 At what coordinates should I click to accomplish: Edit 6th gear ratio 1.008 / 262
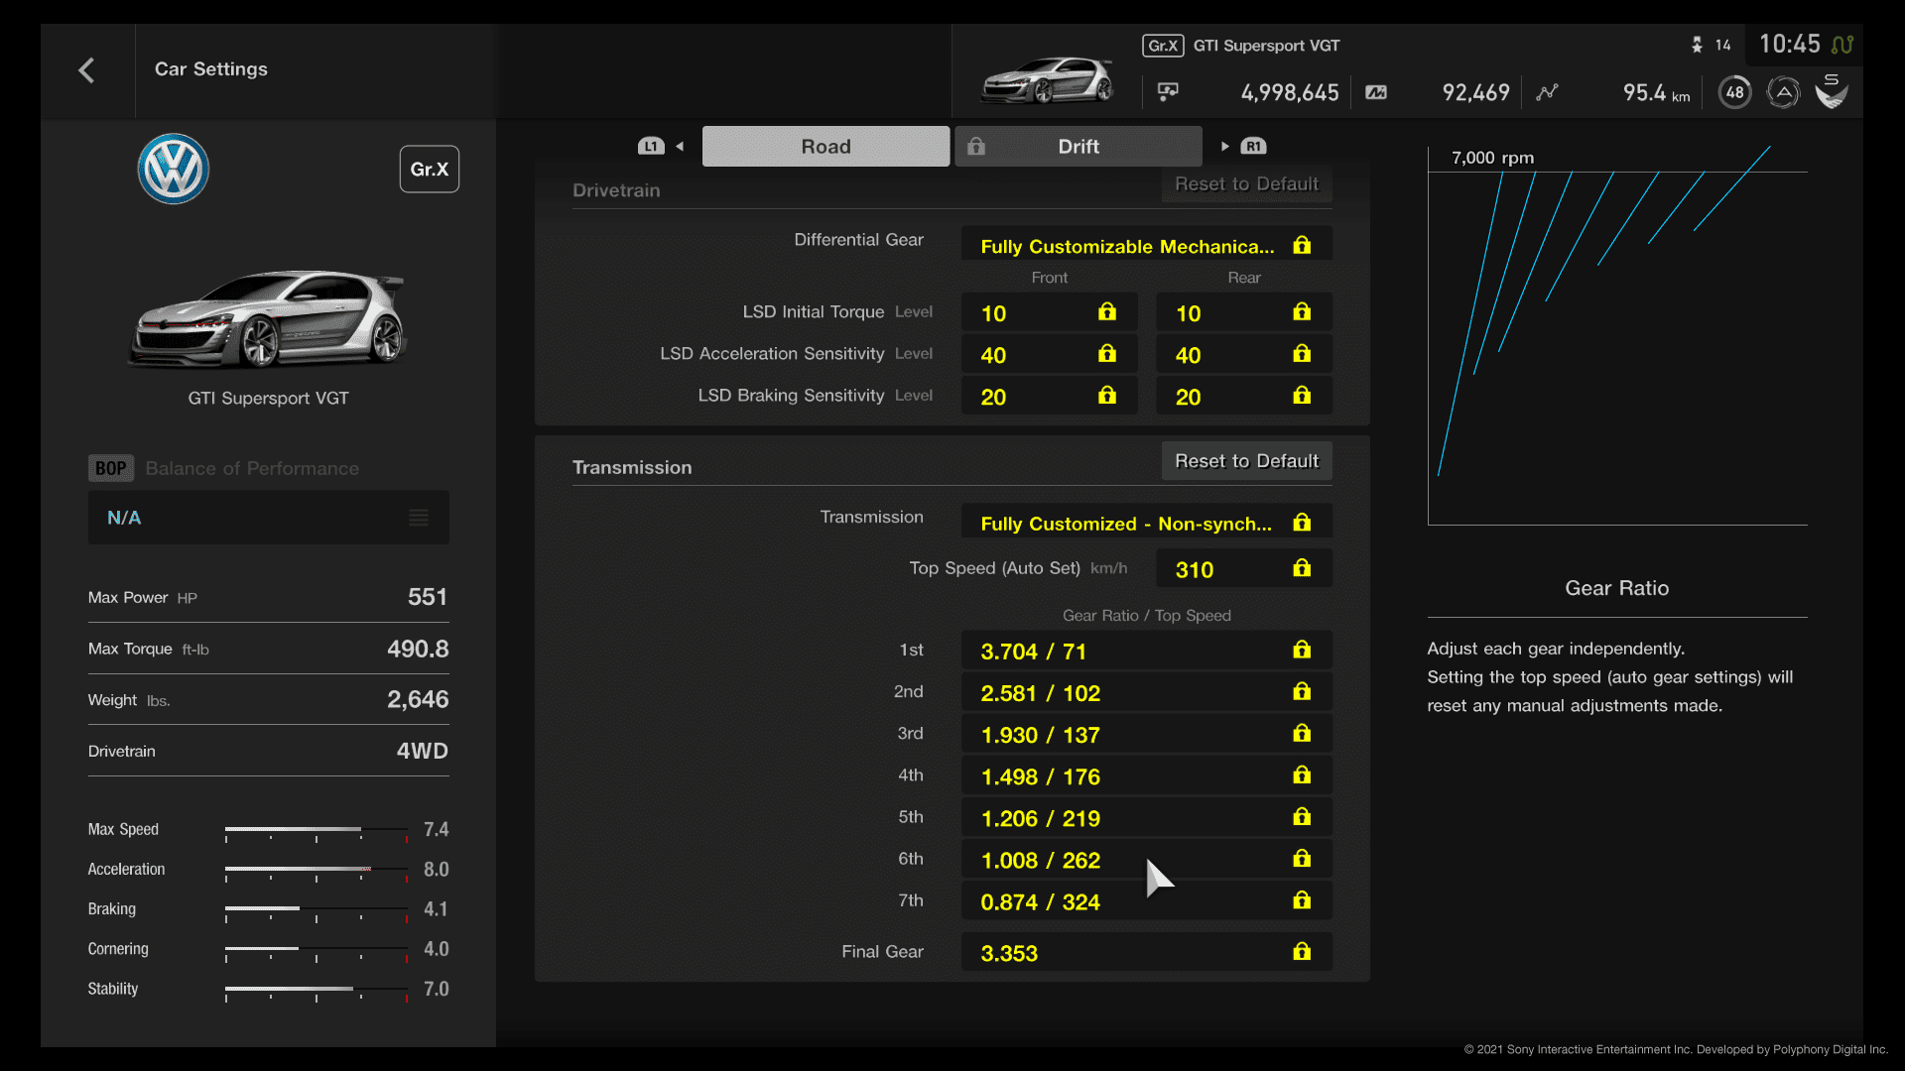point(1146,859)
